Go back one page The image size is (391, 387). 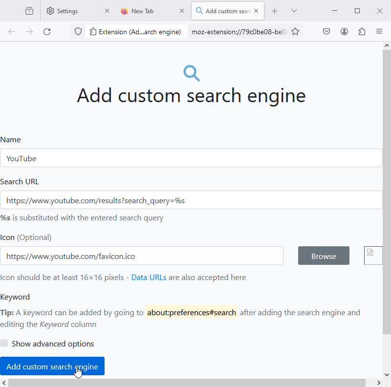point(12,32)
